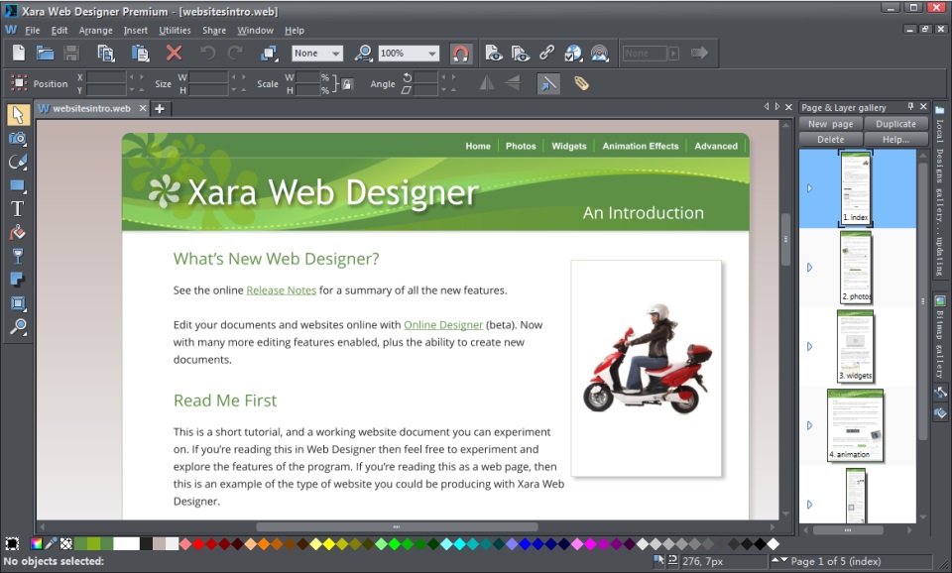Add a new document tab with plus
Viewport: 952px width, 573px height.
[160, 109]
